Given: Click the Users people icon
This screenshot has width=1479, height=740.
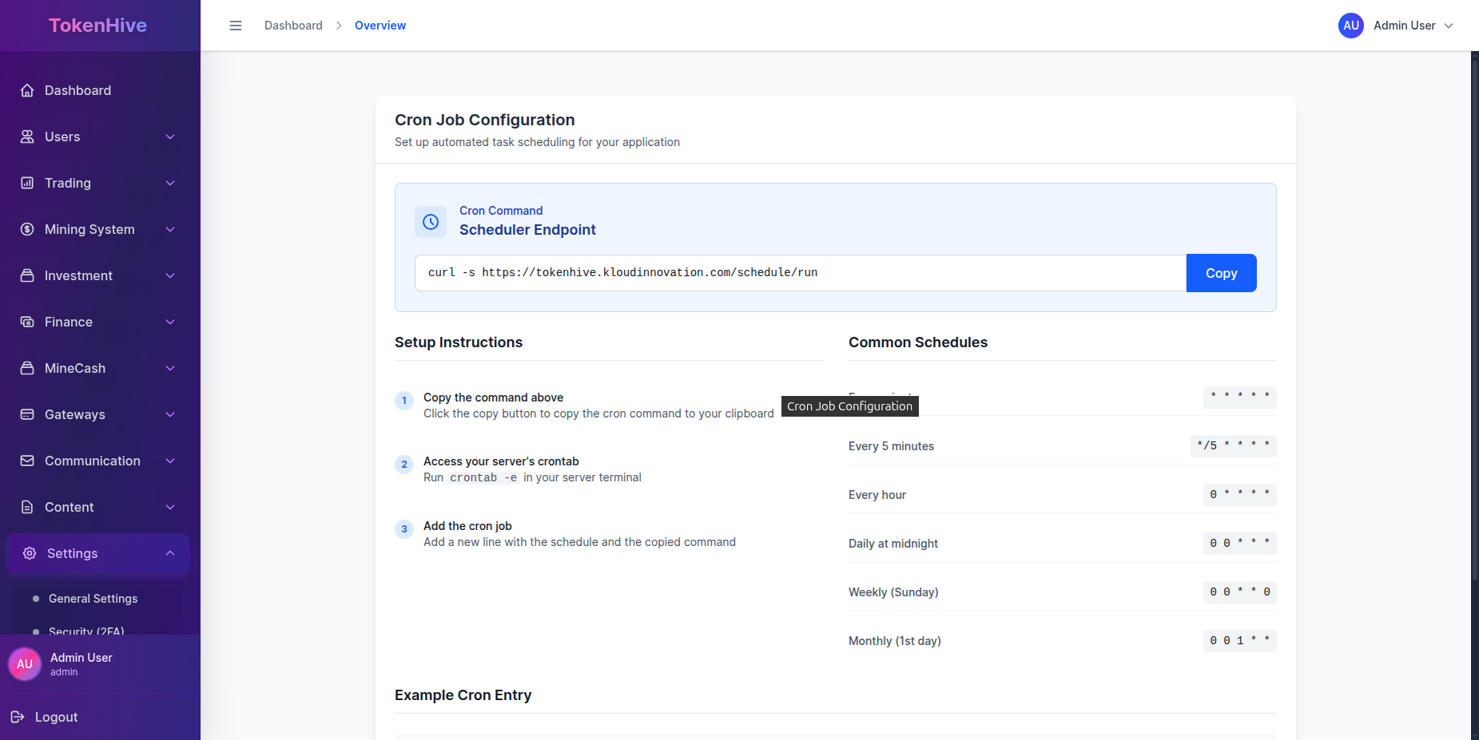Looking at the screenshot, I should [x=27, y=137].
